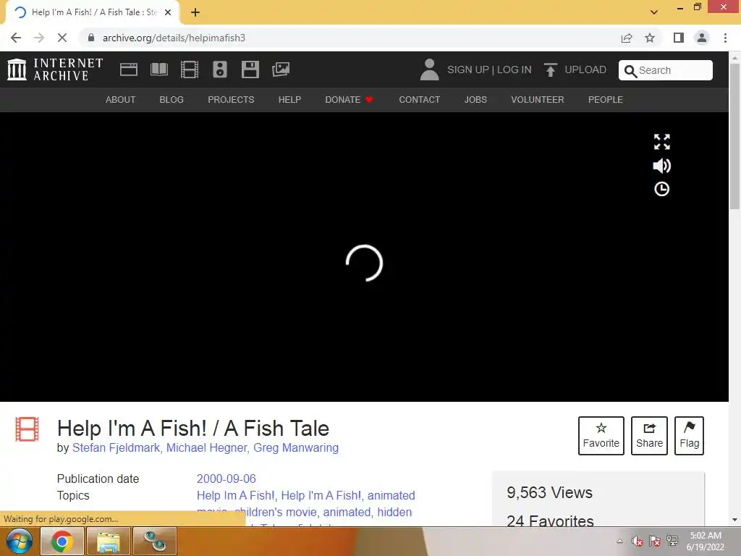Bookmark this page with star icon

(650, 38)
